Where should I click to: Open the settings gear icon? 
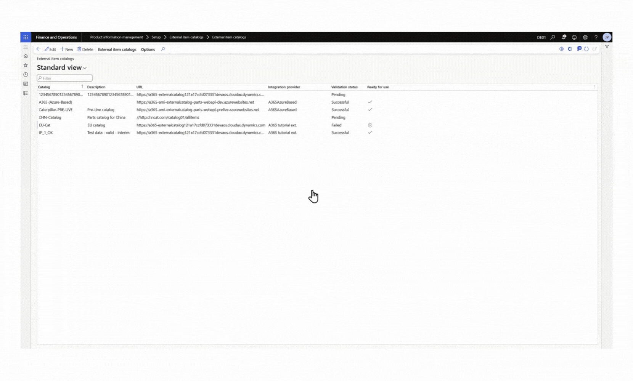tap(585, 37)
